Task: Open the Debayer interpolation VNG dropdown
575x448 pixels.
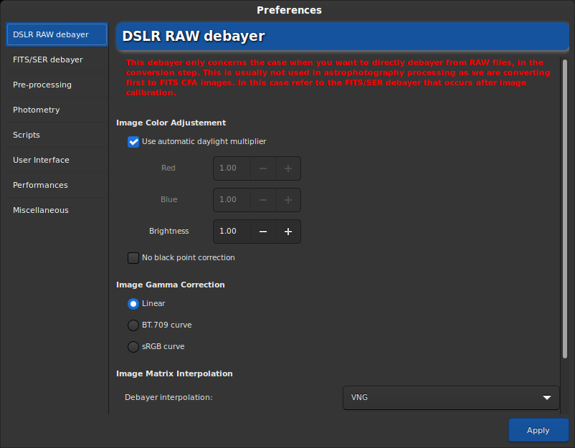Action: (451, 397)
